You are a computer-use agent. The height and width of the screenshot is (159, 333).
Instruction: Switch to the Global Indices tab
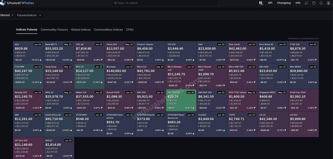(81, 30)
